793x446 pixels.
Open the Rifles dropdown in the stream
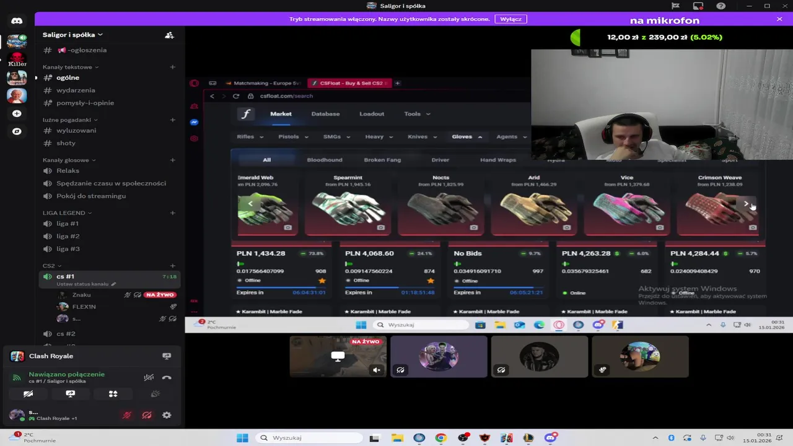pos(250,137)
